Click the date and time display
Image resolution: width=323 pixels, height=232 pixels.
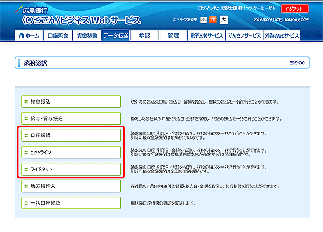tap(281, 20)
